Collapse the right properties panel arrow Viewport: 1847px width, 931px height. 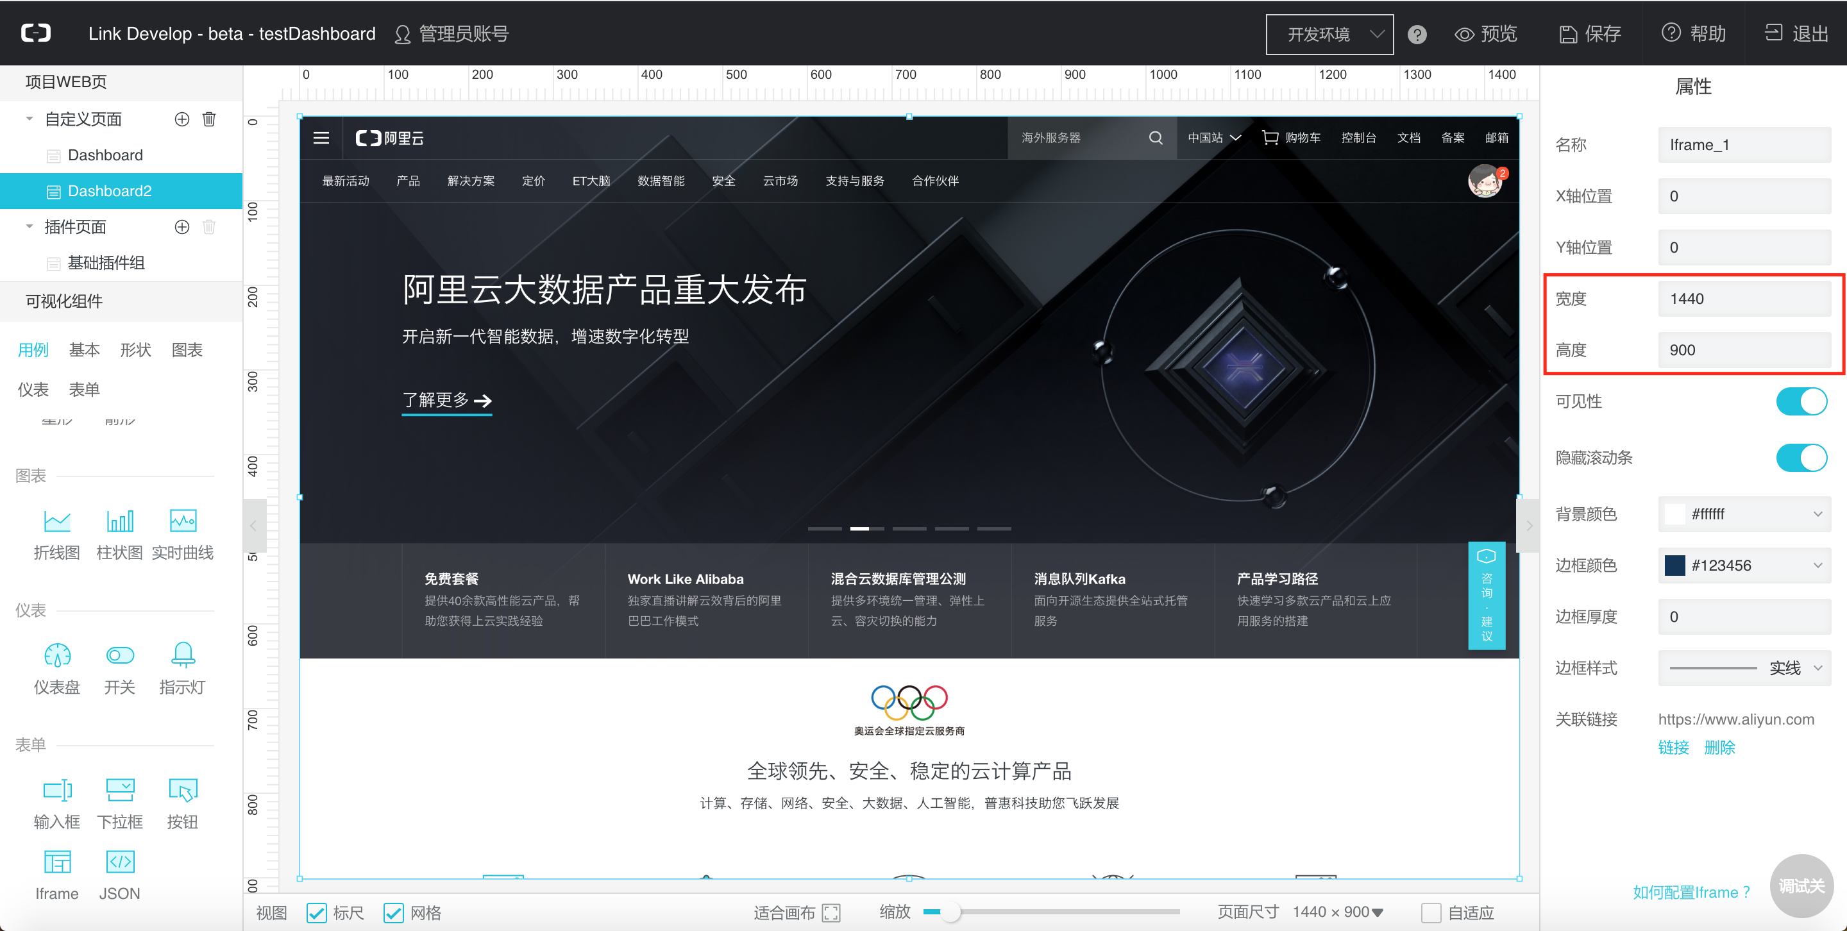click(x=1528, y=525)
